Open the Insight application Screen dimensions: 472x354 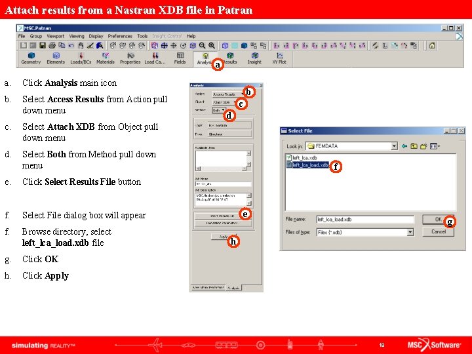(254, 58)
